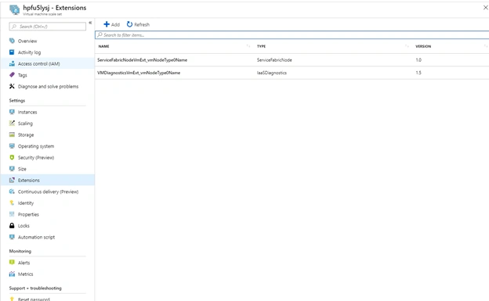Click the VERSION column header
This screenshot has height=301, width=489.
coord(423,46)
